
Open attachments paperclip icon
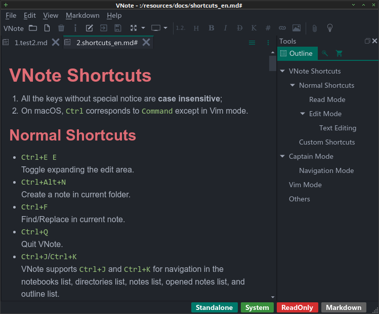pos(314,28)
